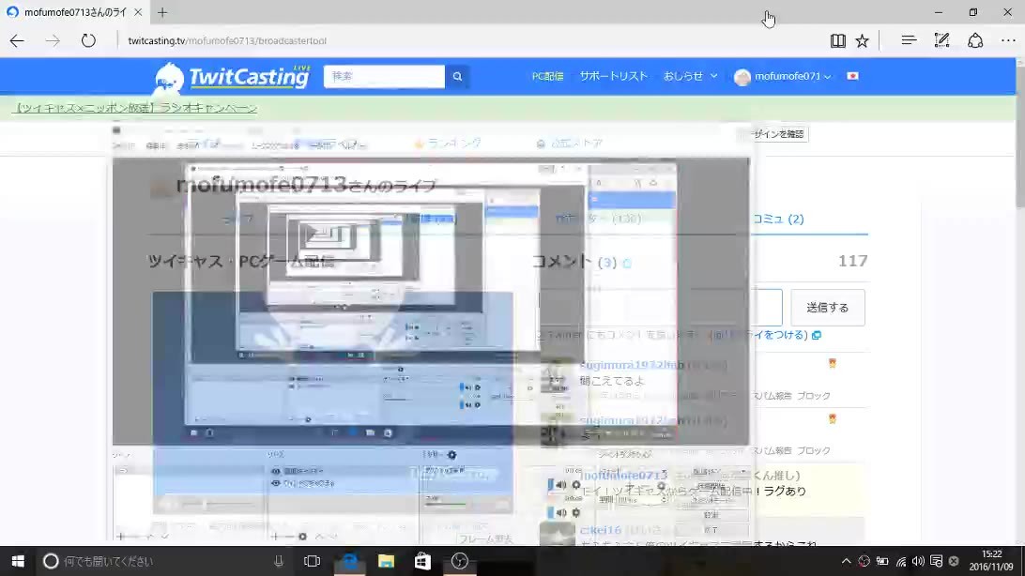Click the TwitCasting search magnifier button

458,76
